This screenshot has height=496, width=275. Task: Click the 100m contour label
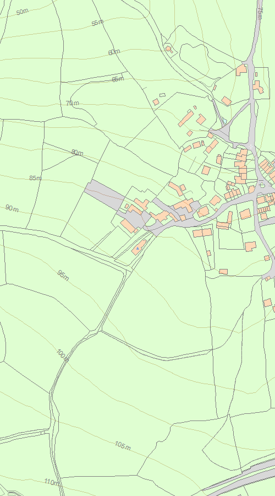point(63,355)
